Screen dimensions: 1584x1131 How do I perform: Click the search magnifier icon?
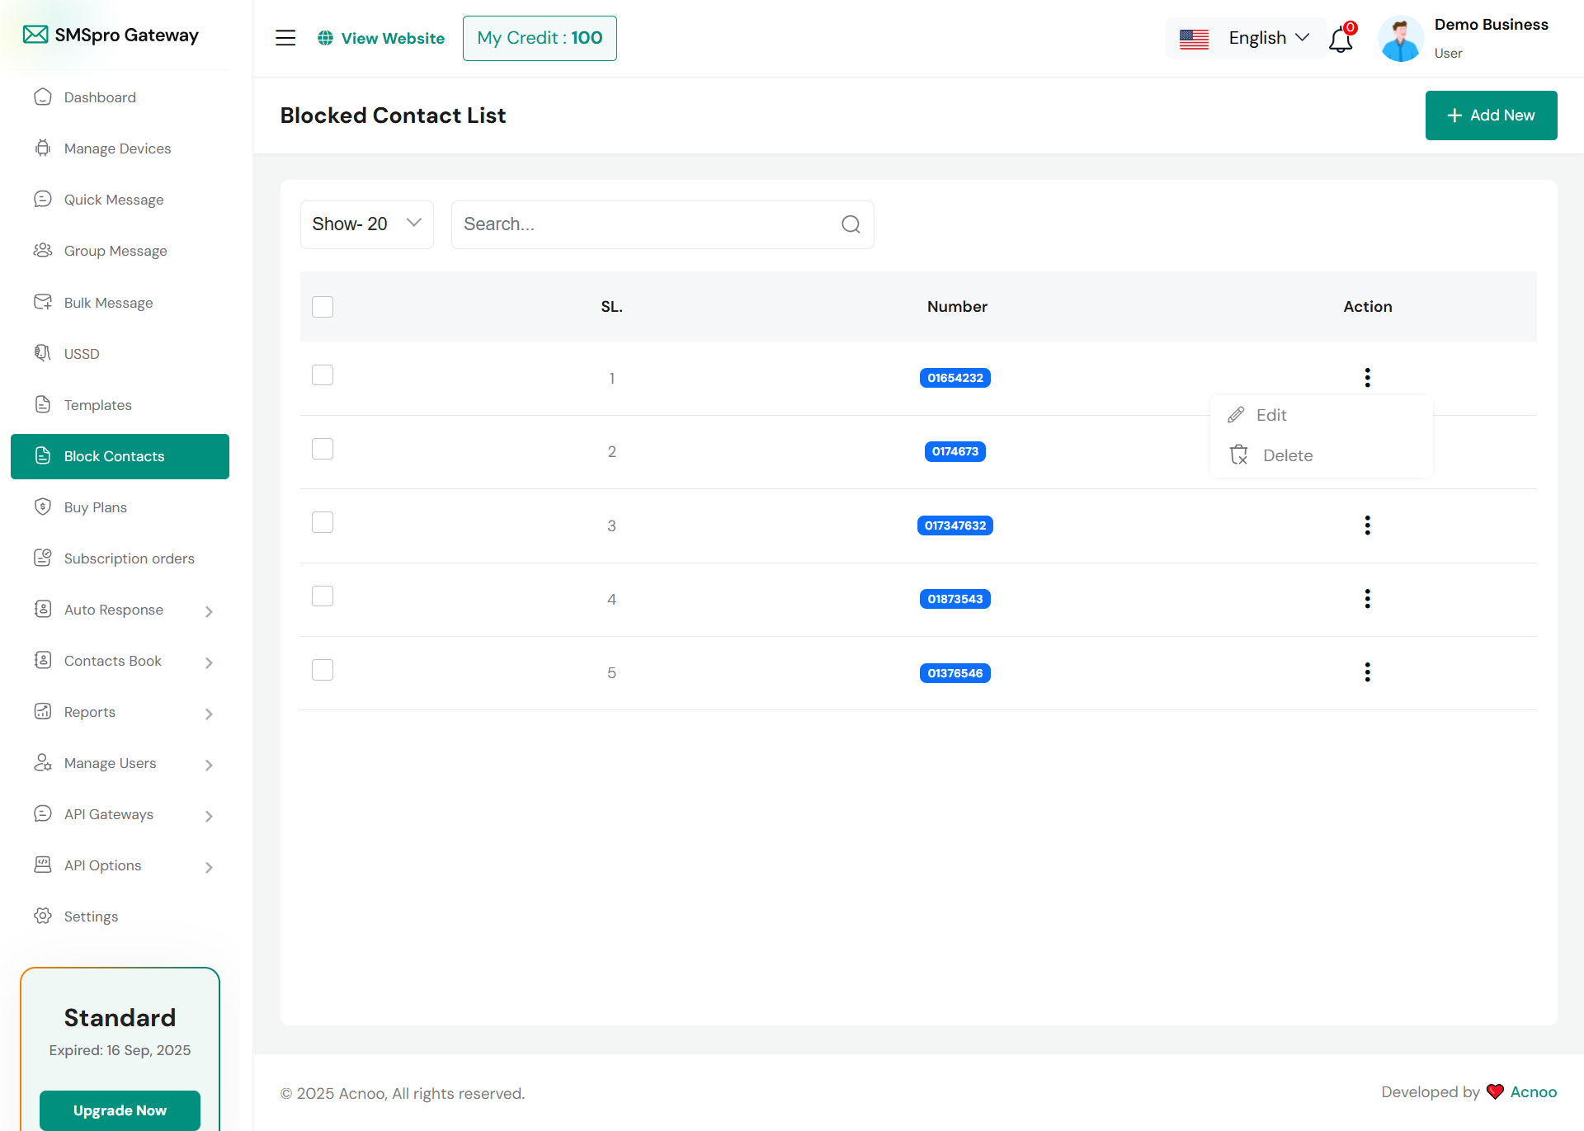pyautogui.click(x=851, y=224)
